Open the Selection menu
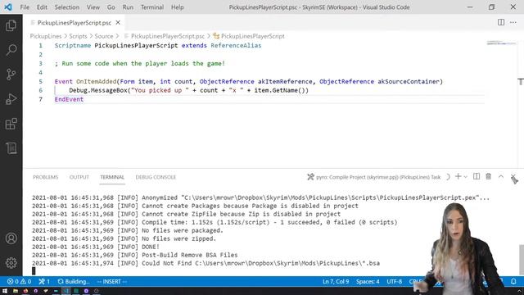 click(67, 7)
